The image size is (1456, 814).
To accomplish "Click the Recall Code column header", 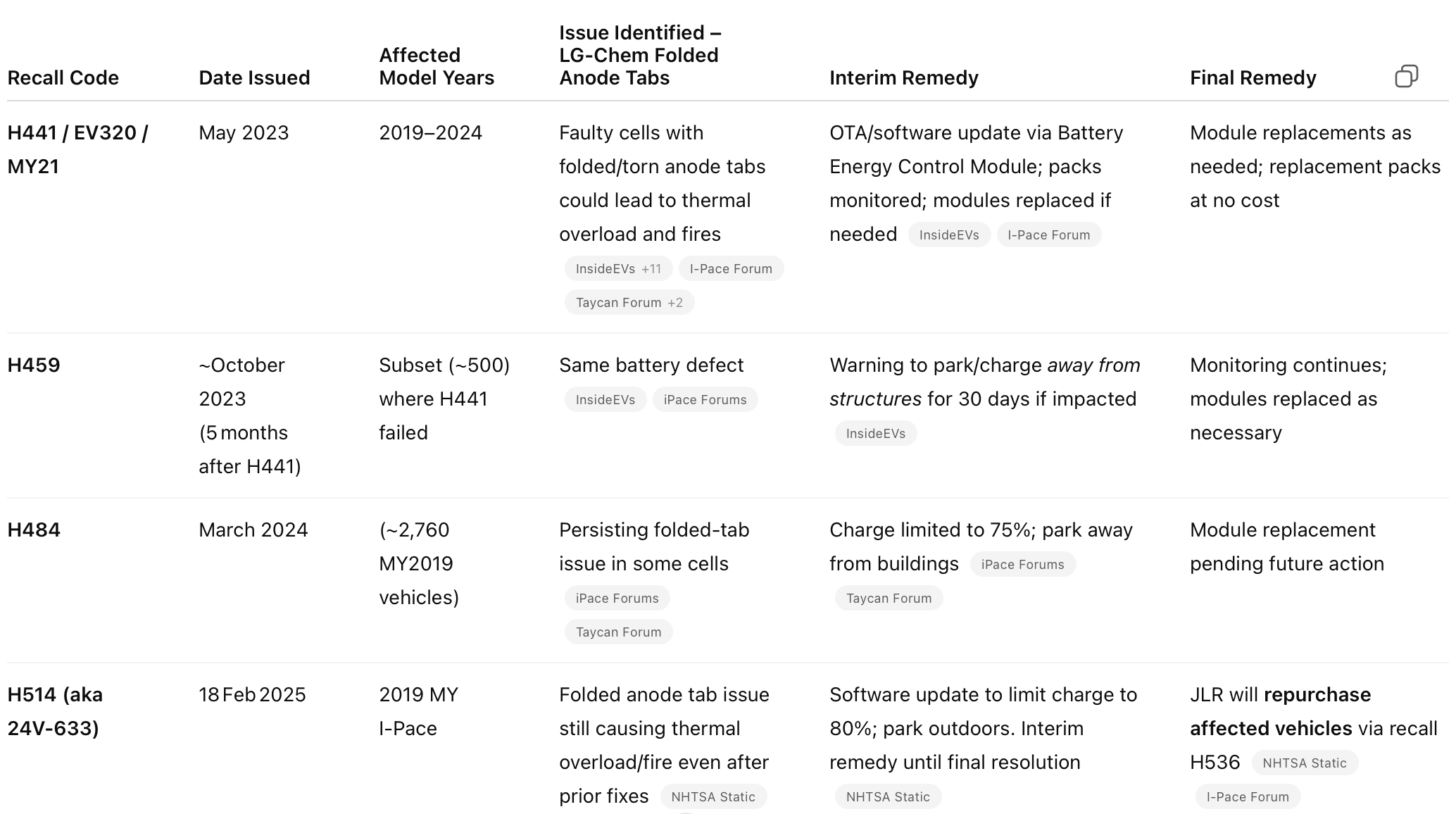I will [63, 77].
